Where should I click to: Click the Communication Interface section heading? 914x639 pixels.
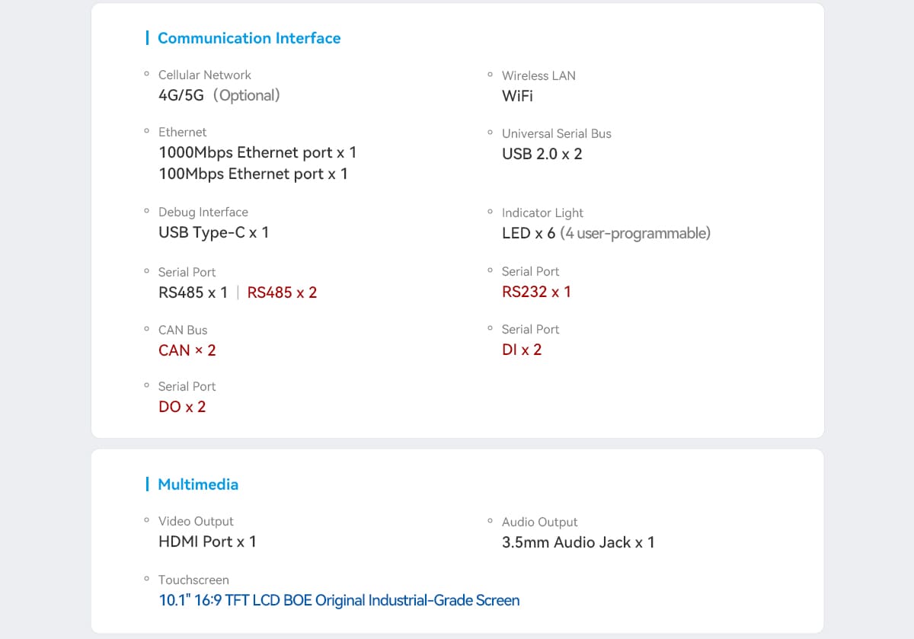(249, 38)
